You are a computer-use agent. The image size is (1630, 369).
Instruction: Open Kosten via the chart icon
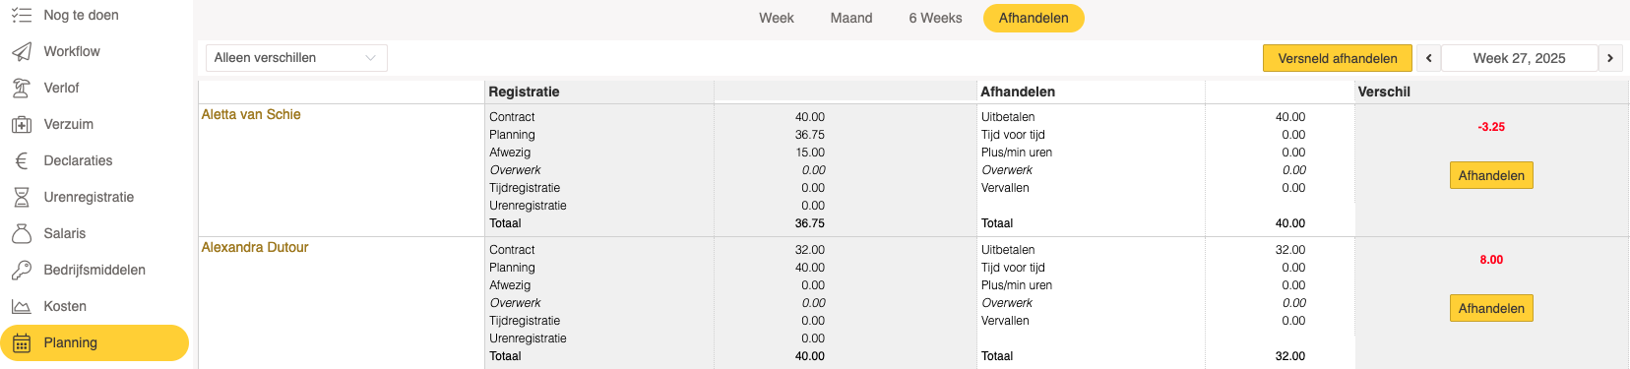pos(21,306)
